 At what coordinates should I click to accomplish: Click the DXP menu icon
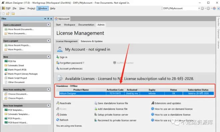click(x=4, y=8)
